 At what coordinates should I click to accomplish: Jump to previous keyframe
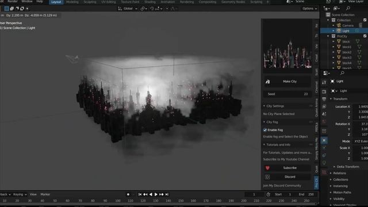(x=145, y=194)
